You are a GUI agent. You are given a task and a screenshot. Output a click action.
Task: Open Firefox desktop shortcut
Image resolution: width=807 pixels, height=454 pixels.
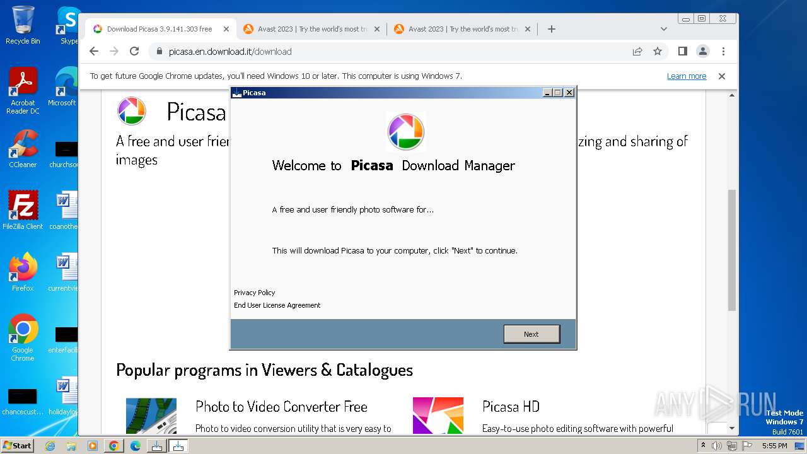point(23,272)
